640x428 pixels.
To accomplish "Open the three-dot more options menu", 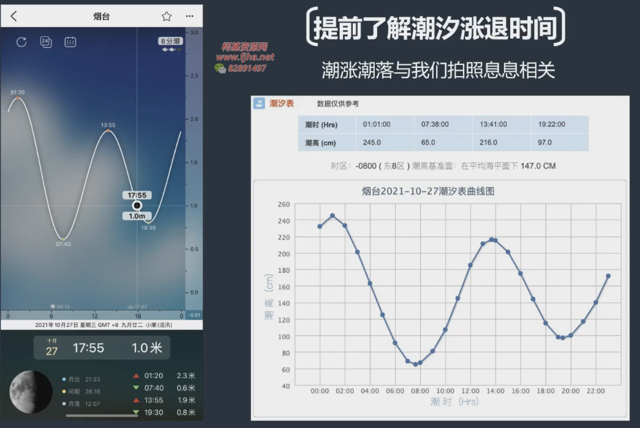I will coord(190,17).
